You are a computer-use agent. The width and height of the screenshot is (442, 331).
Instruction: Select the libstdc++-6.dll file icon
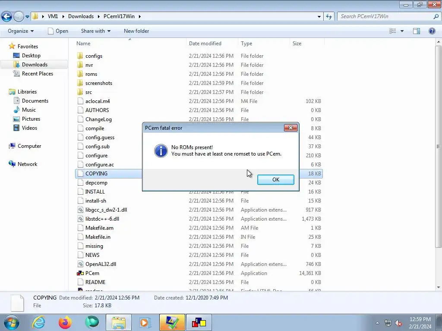[80, 219]
